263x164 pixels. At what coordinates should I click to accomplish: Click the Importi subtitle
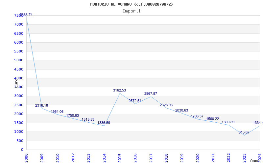pyautogui.click(x=131, y=11)
